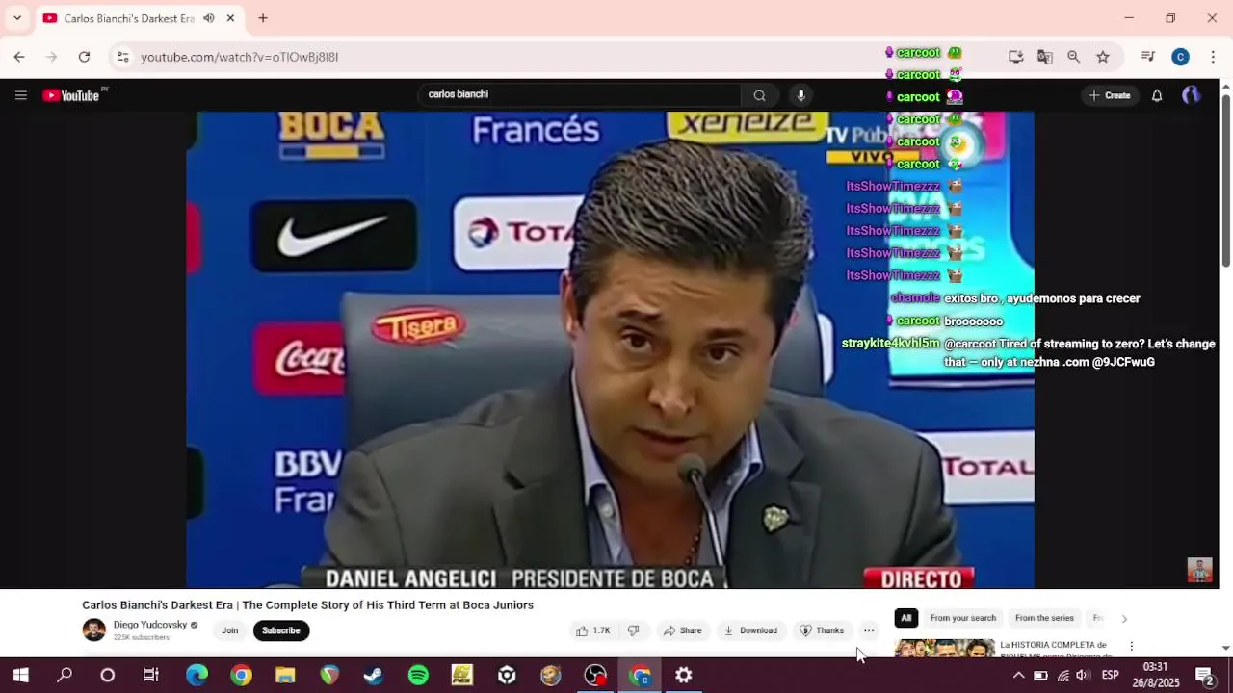Download the video
Image resolution: width=1233 pixels, height=693 pixels.
pos(750,630)
